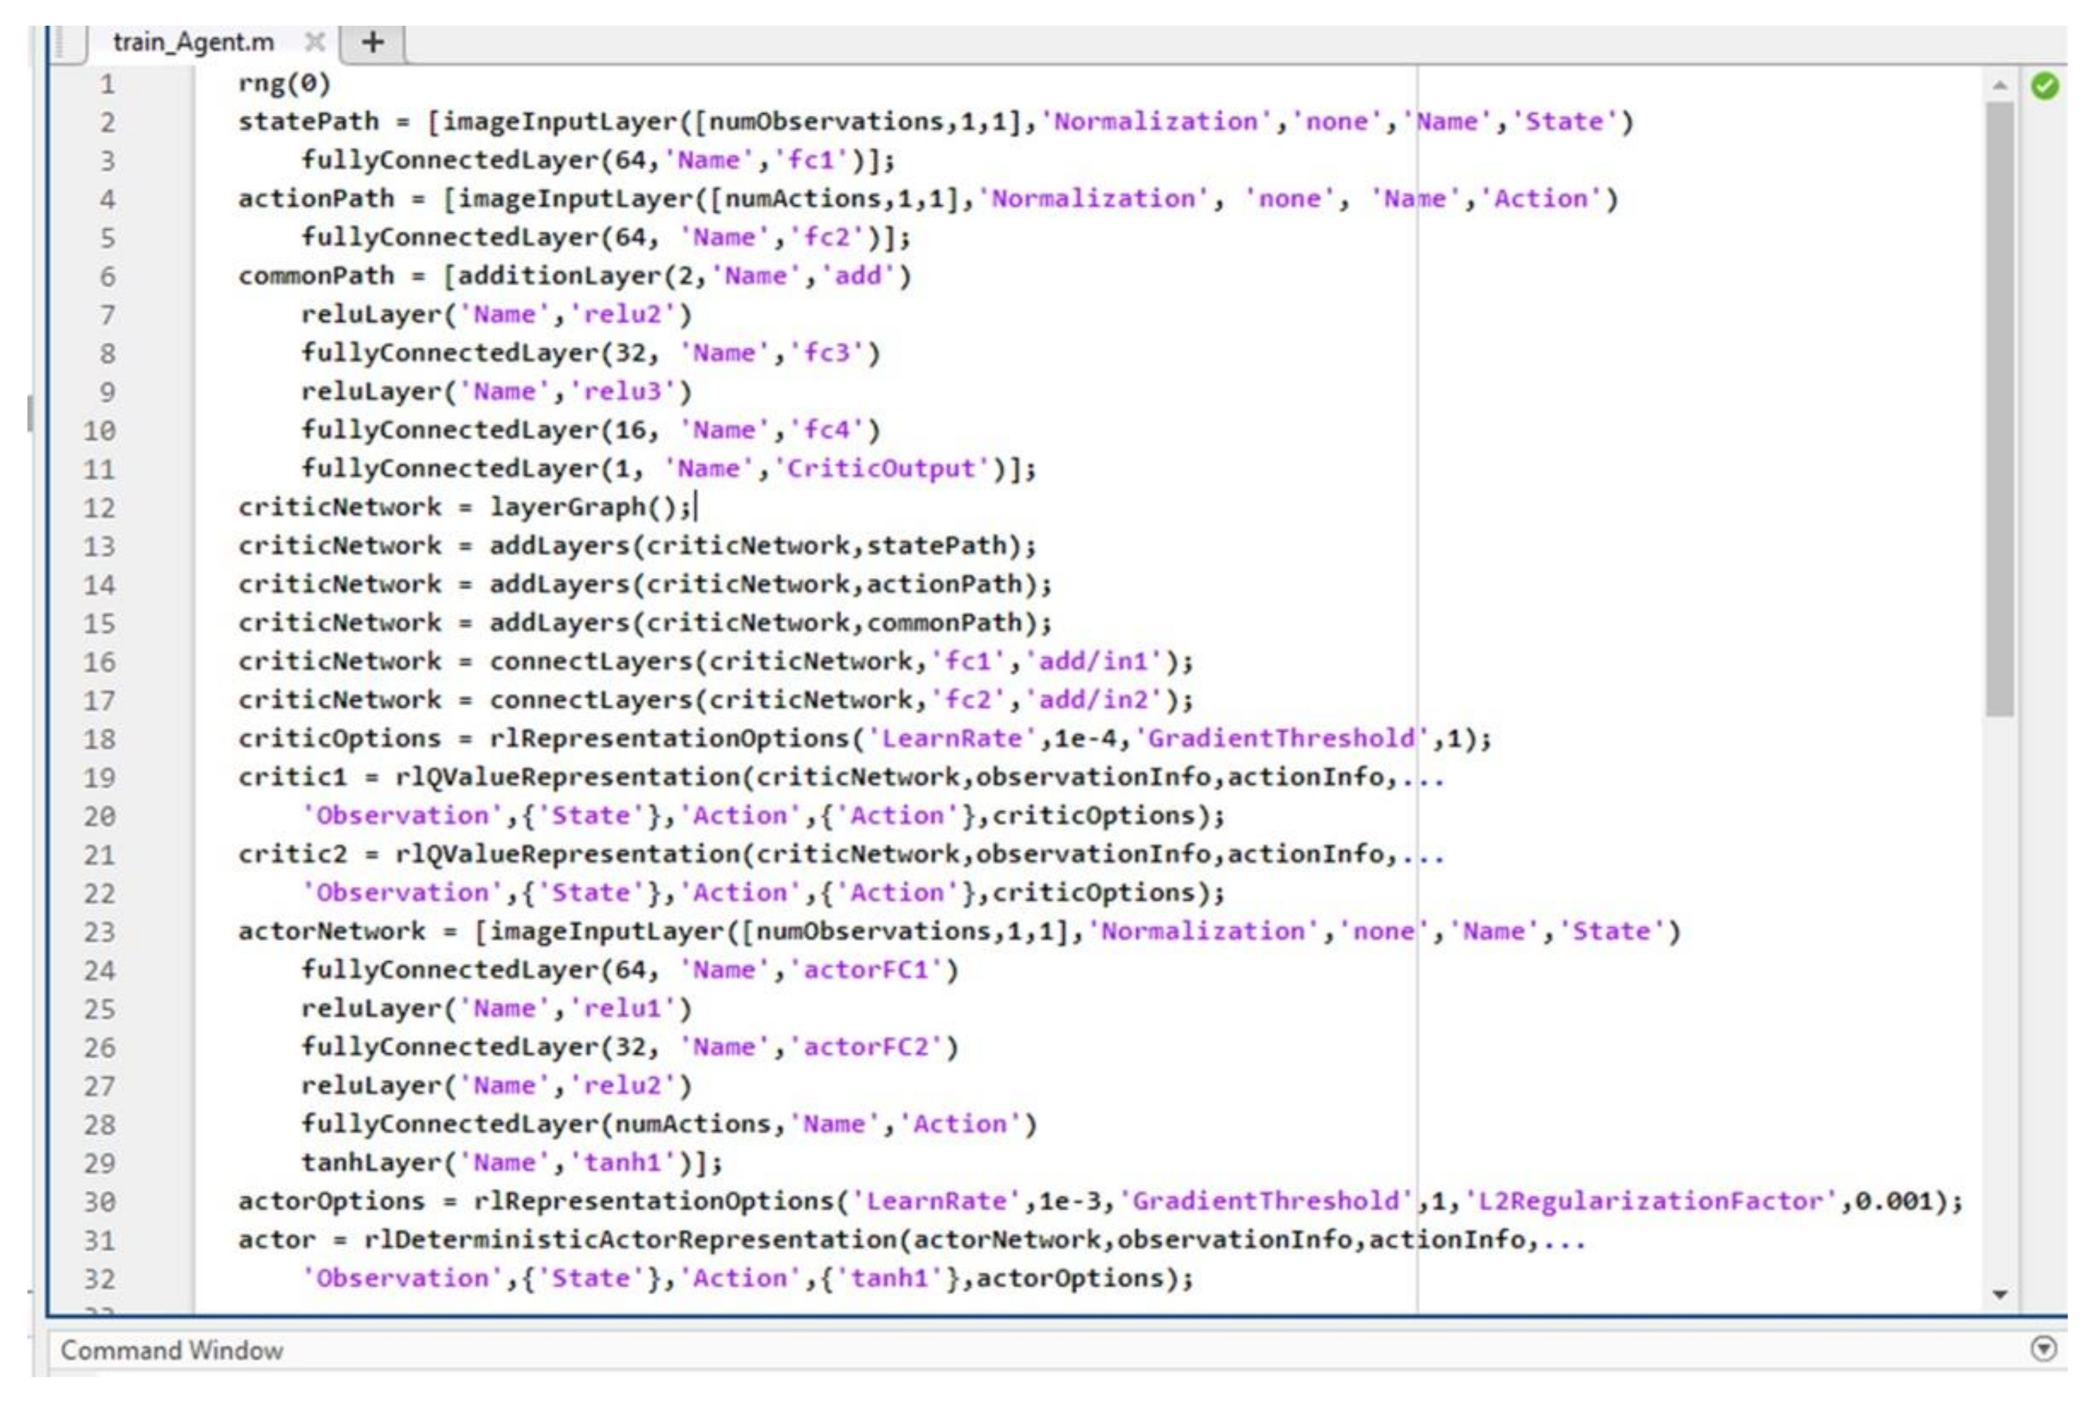
Task: Click line number 23 in the gutter
Action: [x=100, y=932]
